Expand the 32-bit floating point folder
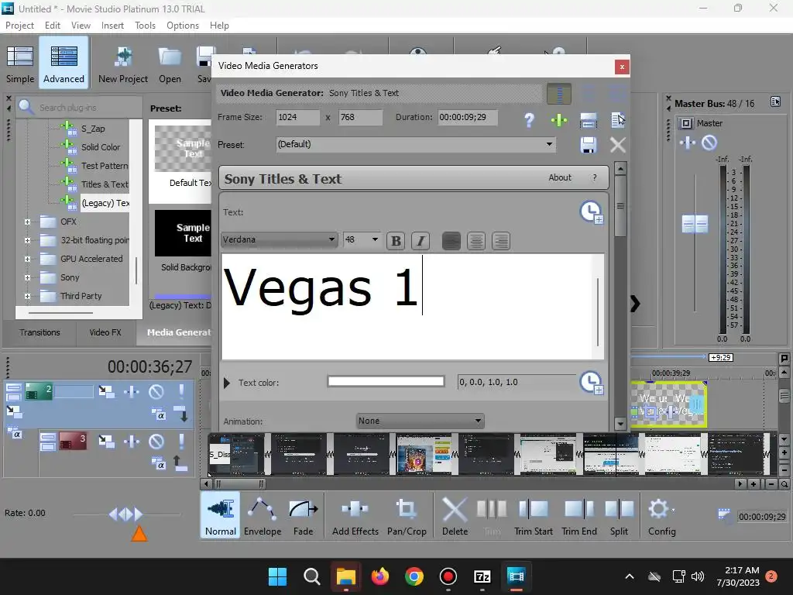Image resolution: width=793 pixels, height=595 pixels. 27,240
